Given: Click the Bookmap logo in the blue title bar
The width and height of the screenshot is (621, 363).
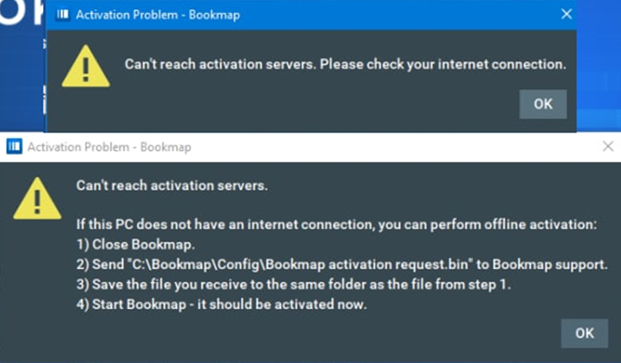Looking at the screenshot, I should pyautogui.click(x=62, y=15).
